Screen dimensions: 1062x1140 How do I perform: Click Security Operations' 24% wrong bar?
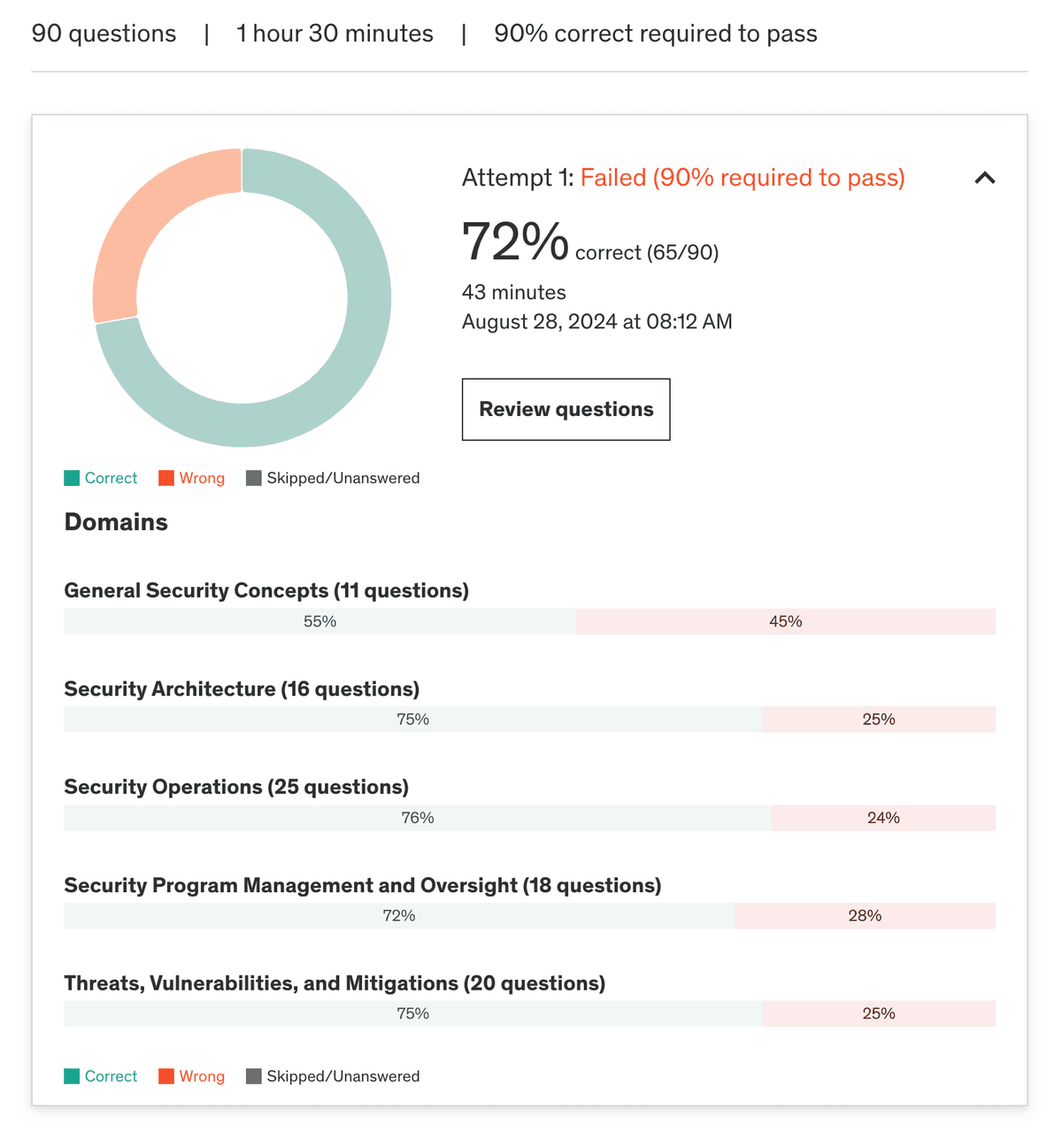click(x=883, y=819)
